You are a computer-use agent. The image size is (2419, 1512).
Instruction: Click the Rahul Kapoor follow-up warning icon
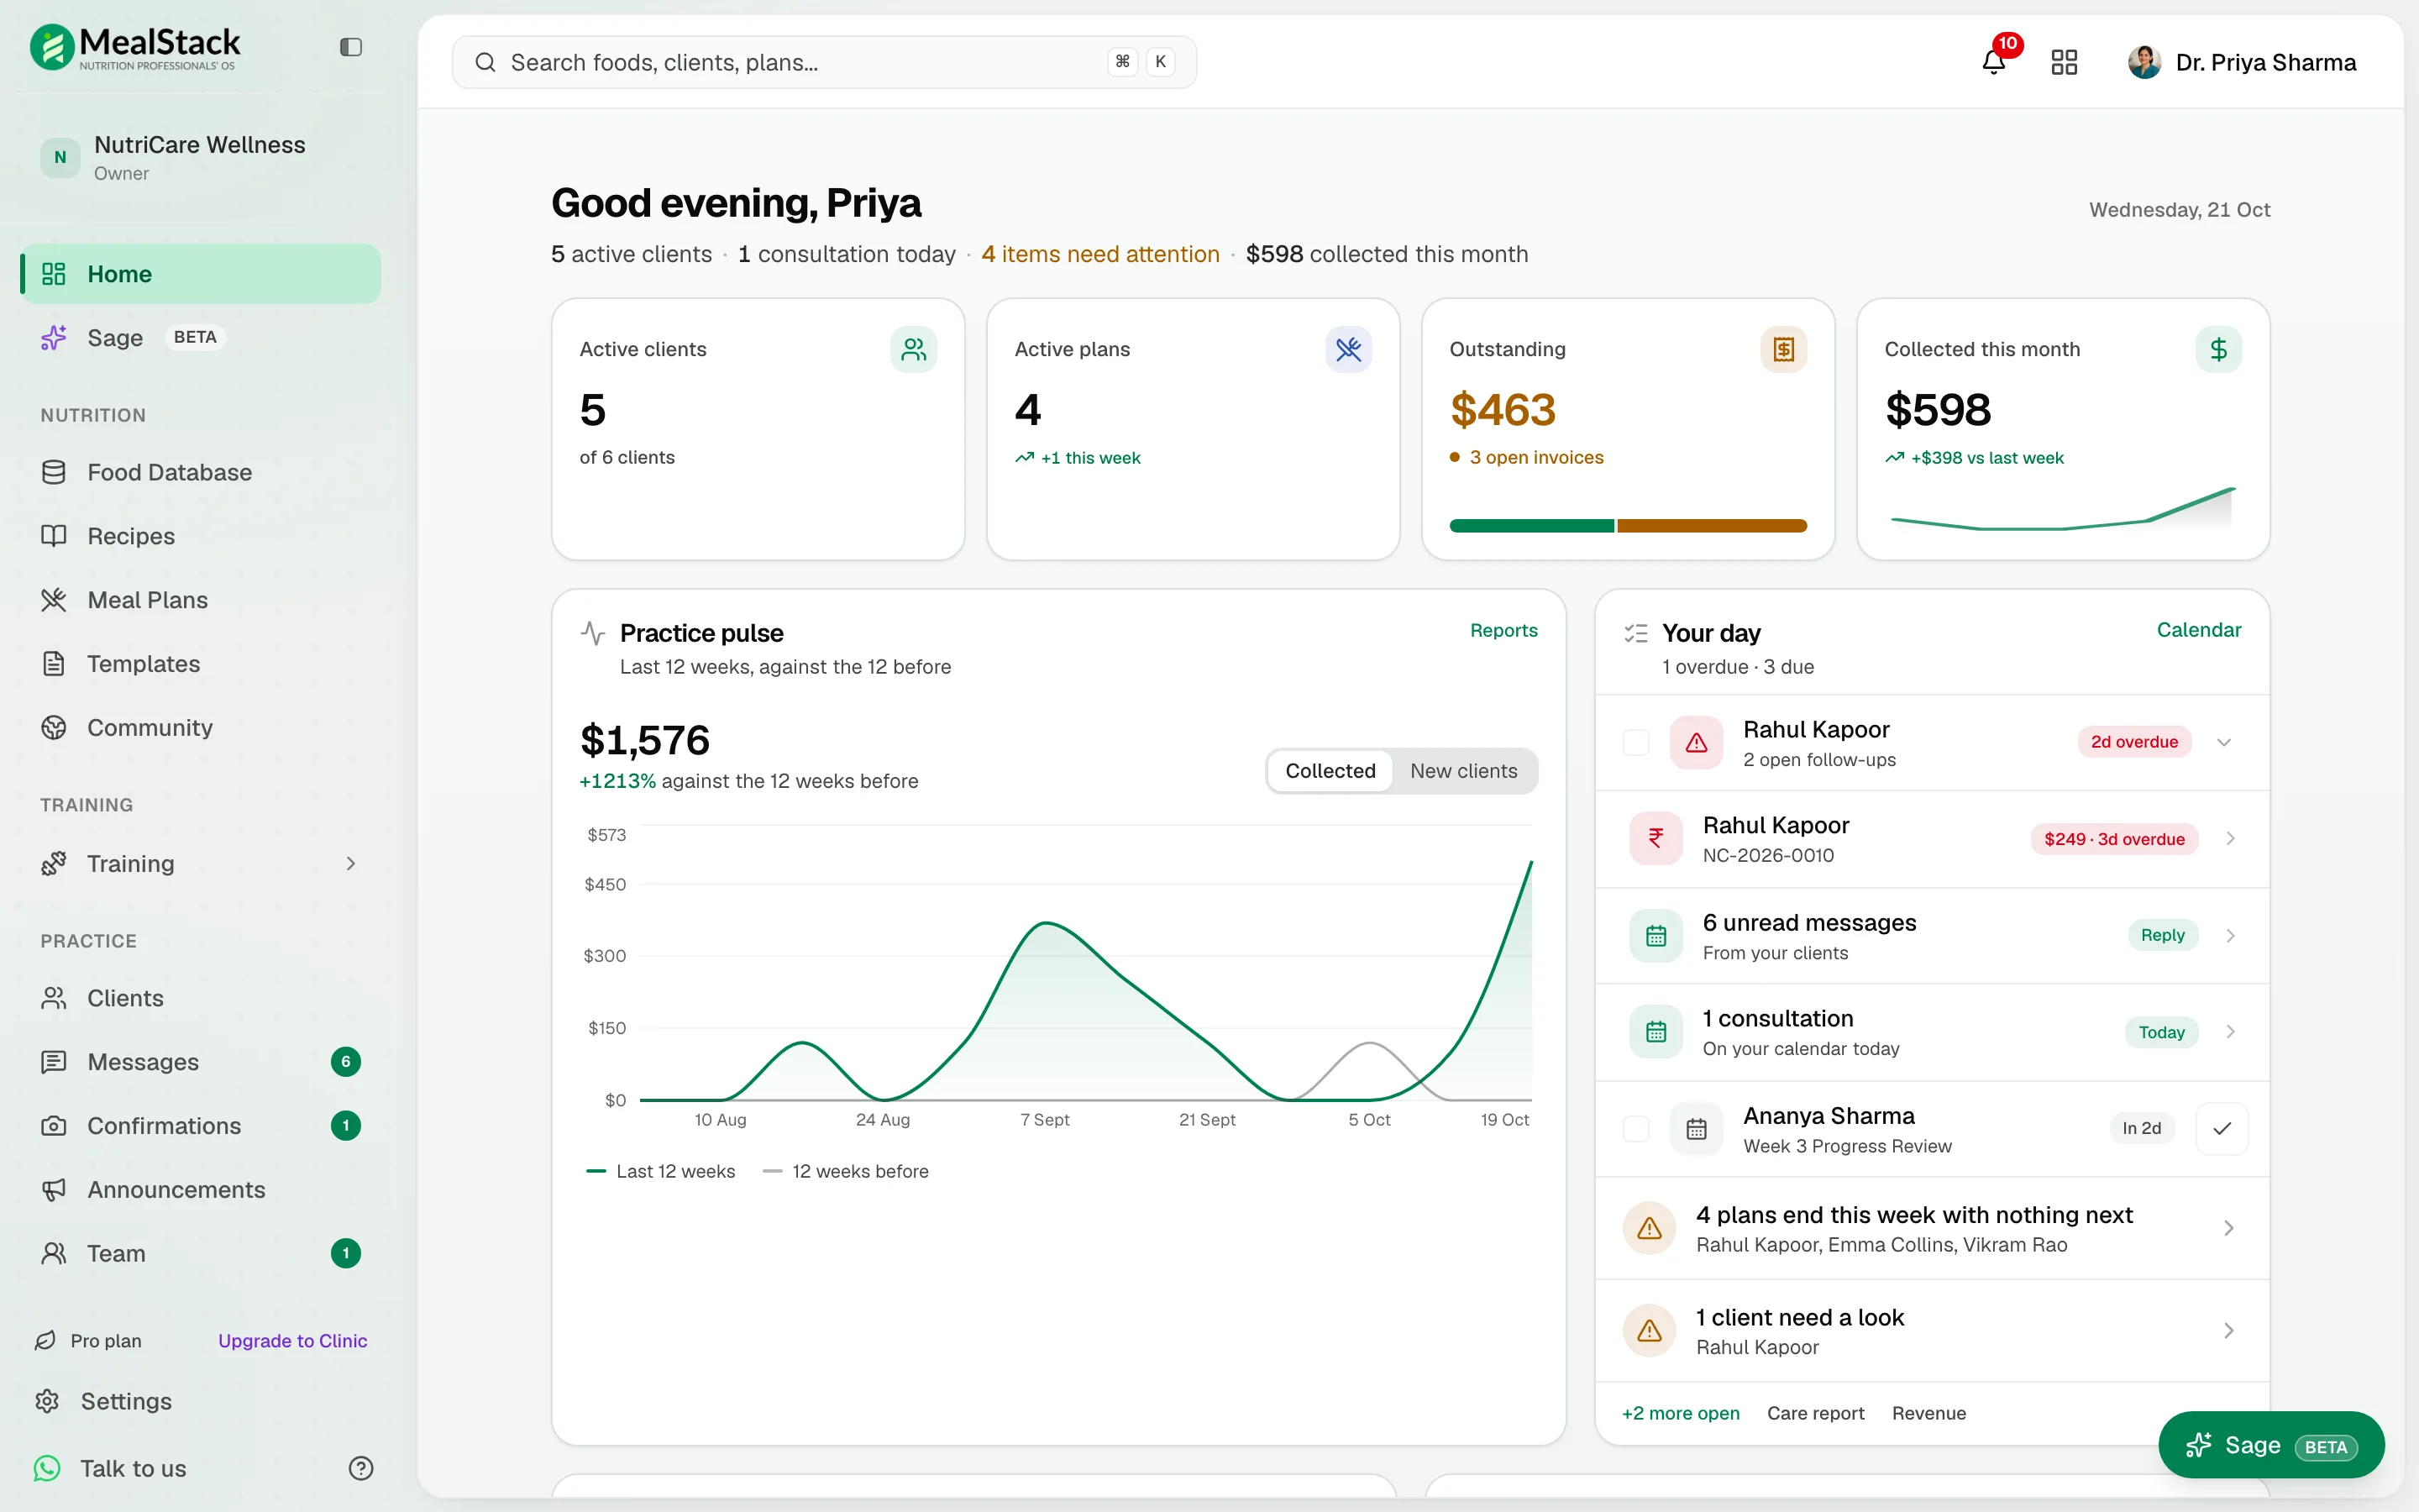[x=1697, y=742]
